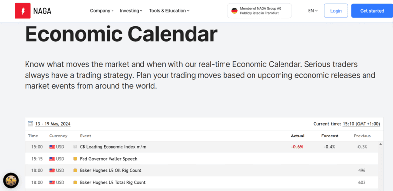This screenshot has height=191, width=393.
Task: Click the Economic Calendar heading
Action: pos(121,34)
